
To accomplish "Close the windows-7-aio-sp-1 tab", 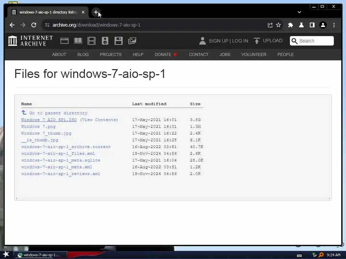I will [x=83, y=12].
